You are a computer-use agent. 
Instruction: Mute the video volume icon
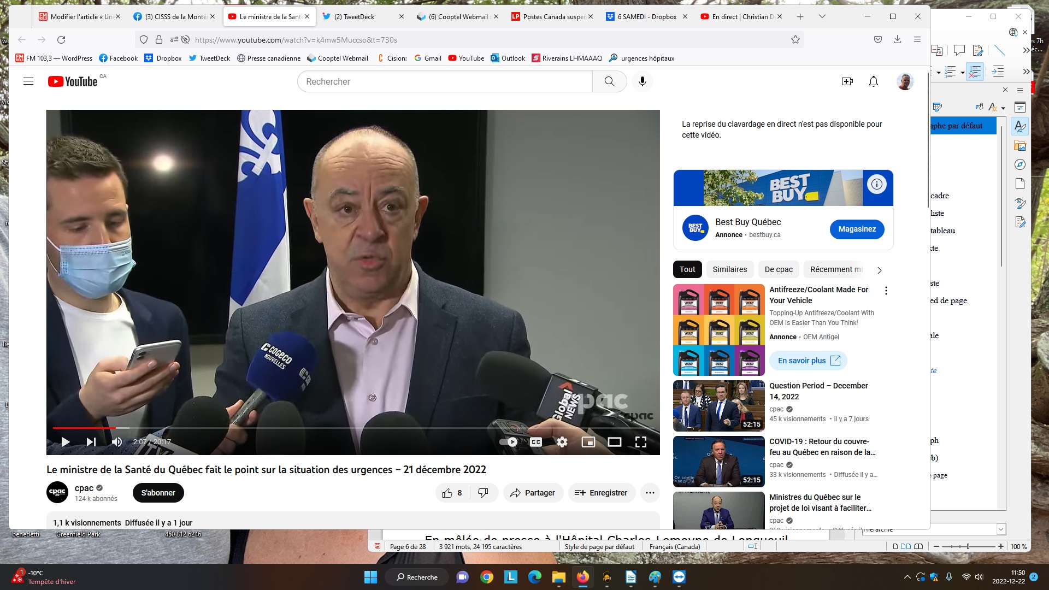click(x=117, y=442)
